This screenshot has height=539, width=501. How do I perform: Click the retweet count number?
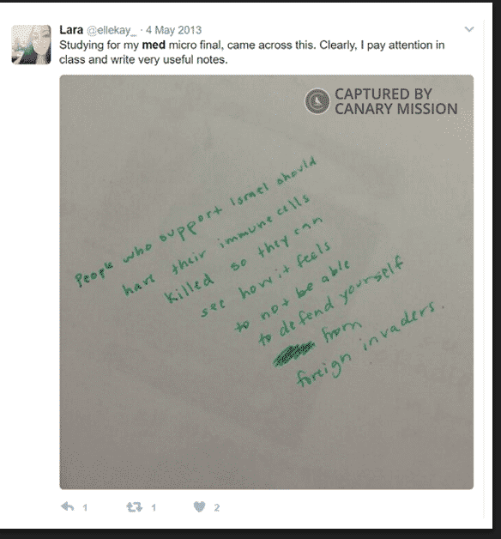click(154, 507)
